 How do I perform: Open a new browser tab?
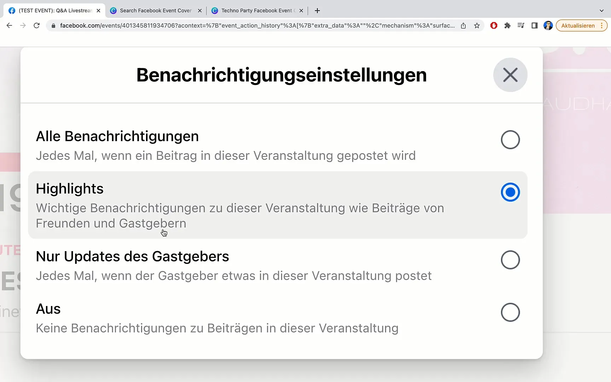click(318, 11)
